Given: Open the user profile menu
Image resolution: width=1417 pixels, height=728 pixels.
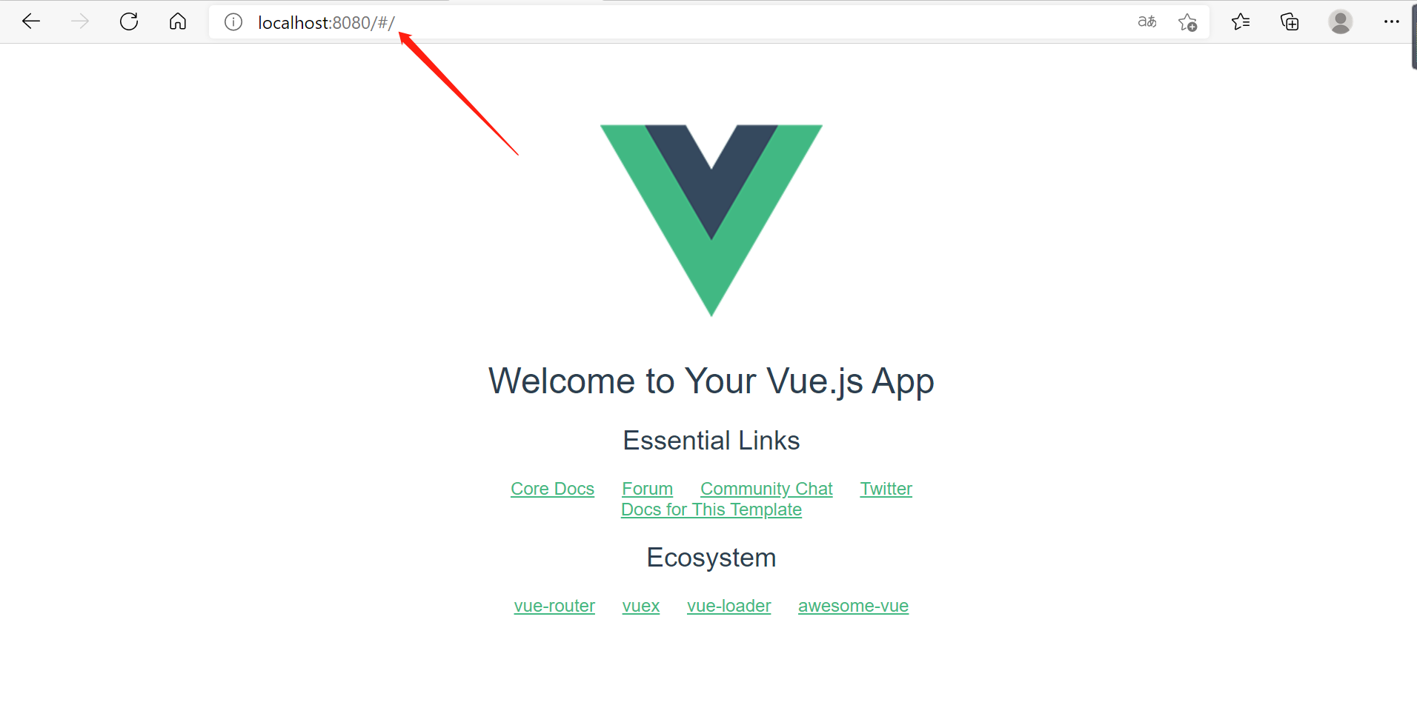Looking at the screenshot, I should pos(1340,21).
